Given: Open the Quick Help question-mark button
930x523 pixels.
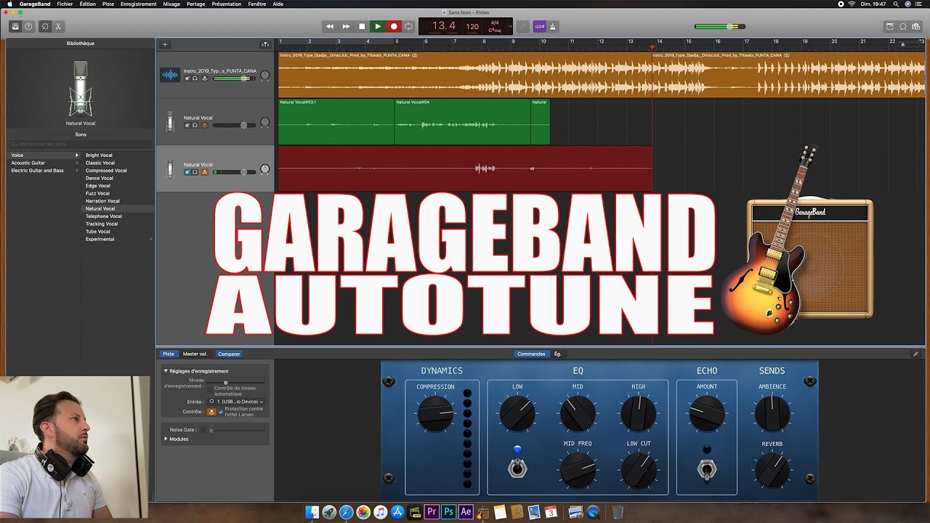Looking at the screenshot, I should [28, 26].
